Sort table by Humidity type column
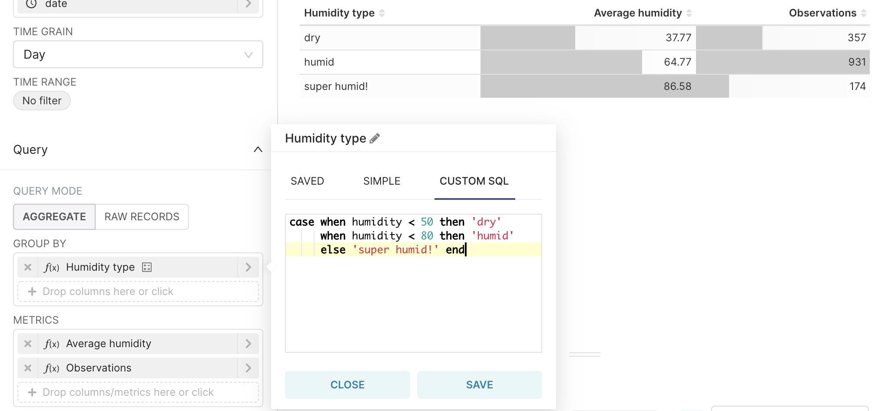The image size is (875, 411). tap(382, 13)
